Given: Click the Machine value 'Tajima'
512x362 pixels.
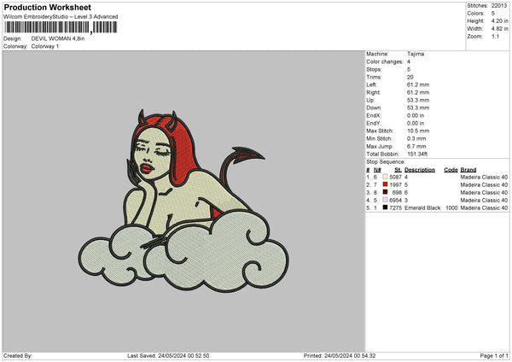Looking at the screenshot, I should pyautogui.click(x=416, y=54).
